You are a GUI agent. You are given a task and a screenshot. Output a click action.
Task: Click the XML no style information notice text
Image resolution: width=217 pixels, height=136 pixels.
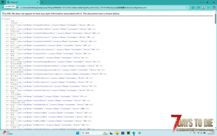tap(61, 14)
